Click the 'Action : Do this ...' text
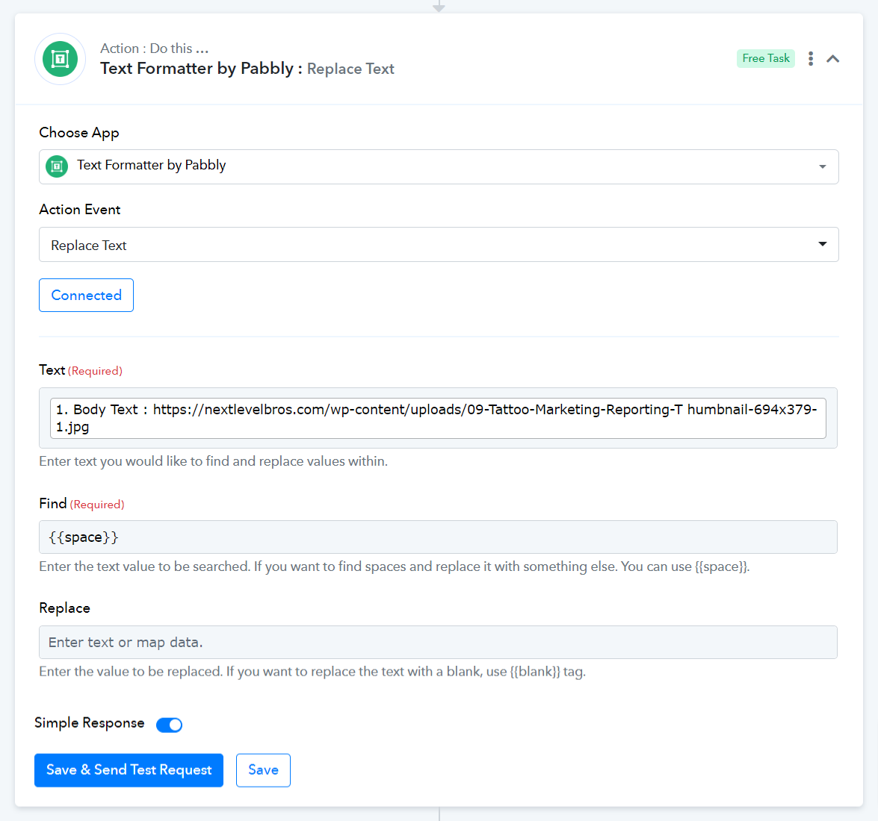The image size is (878, 821). 155,49
